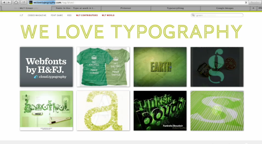Click the WLT favicon in address bar
This screenshot has width=262, height=144.
coord(31,2)
